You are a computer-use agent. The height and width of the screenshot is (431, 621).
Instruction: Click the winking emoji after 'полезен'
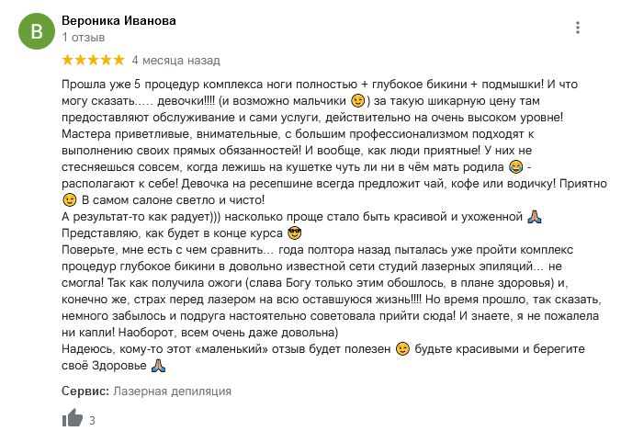pos(402,348)
